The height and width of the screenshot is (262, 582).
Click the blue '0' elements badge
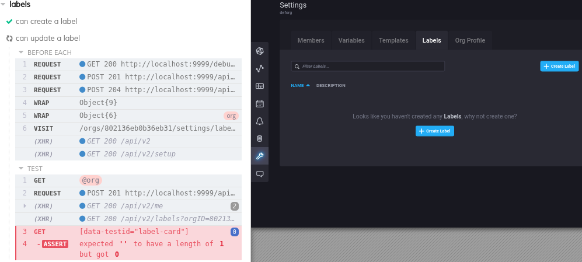(234, 232)
